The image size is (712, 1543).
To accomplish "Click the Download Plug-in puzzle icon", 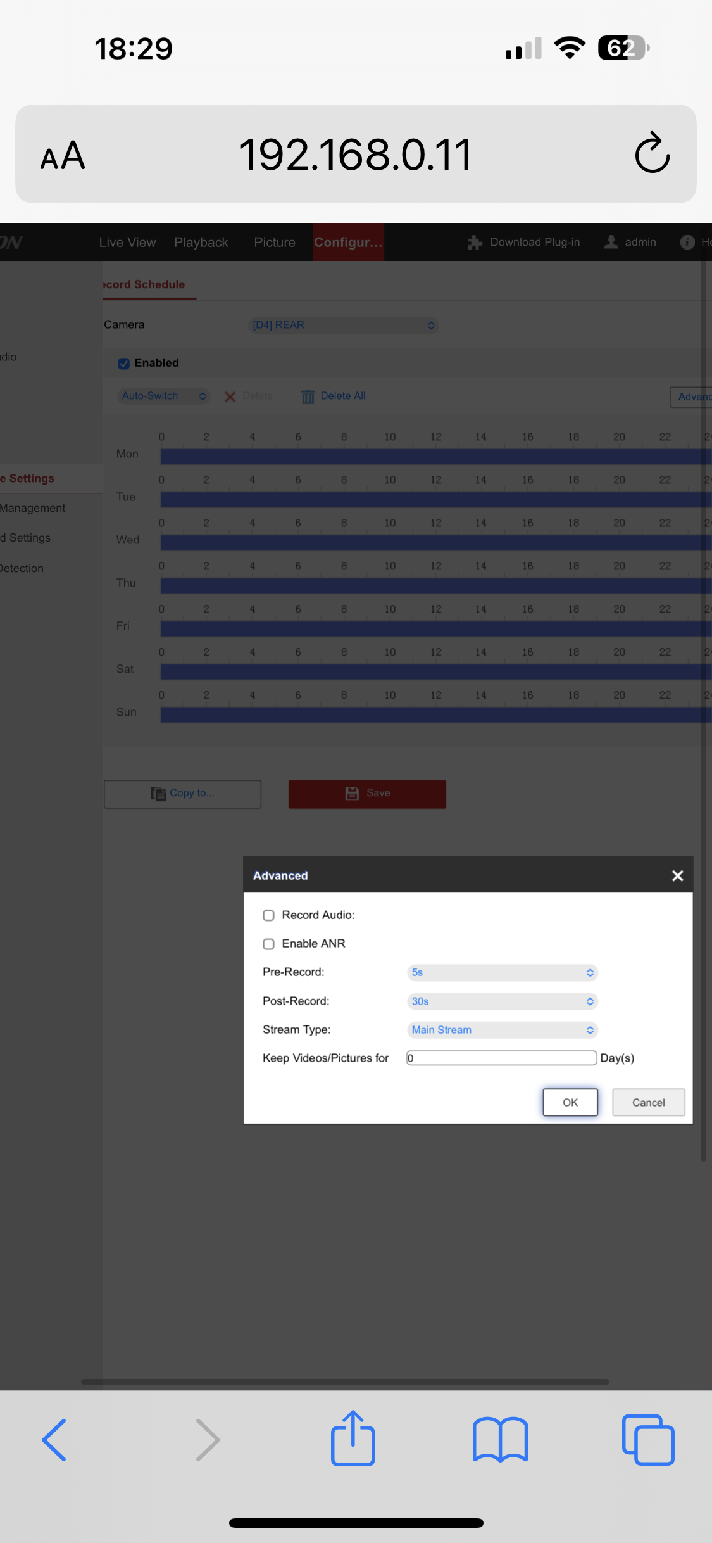I will coord(475,243).
